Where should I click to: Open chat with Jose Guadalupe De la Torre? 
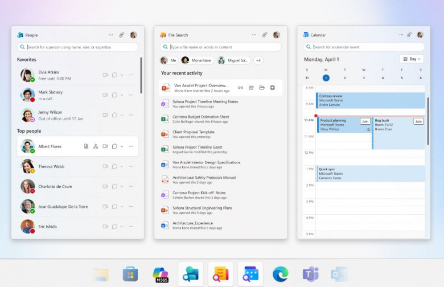pyautogui.click(x=114, y=207)
